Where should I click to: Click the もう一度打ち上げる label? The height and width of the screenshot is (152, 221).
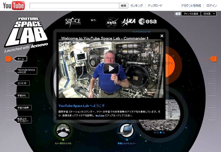[x=63, y=143]
